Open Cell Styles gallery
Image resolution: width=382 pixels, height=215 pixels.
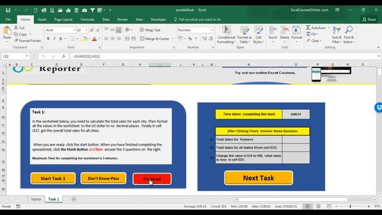(x=258, y=35)
